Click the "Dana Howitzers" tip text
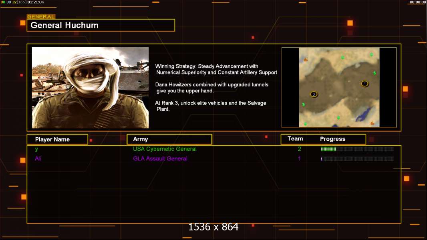This screenshot has height=240, width=427. pyautogui.click(x=212, y=88)
